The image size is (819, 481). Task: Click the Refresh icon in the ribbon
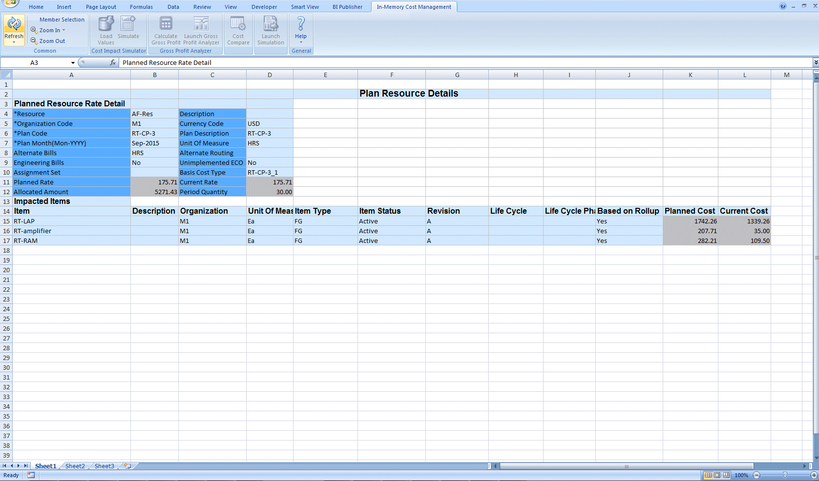click(x=14, y=23)
